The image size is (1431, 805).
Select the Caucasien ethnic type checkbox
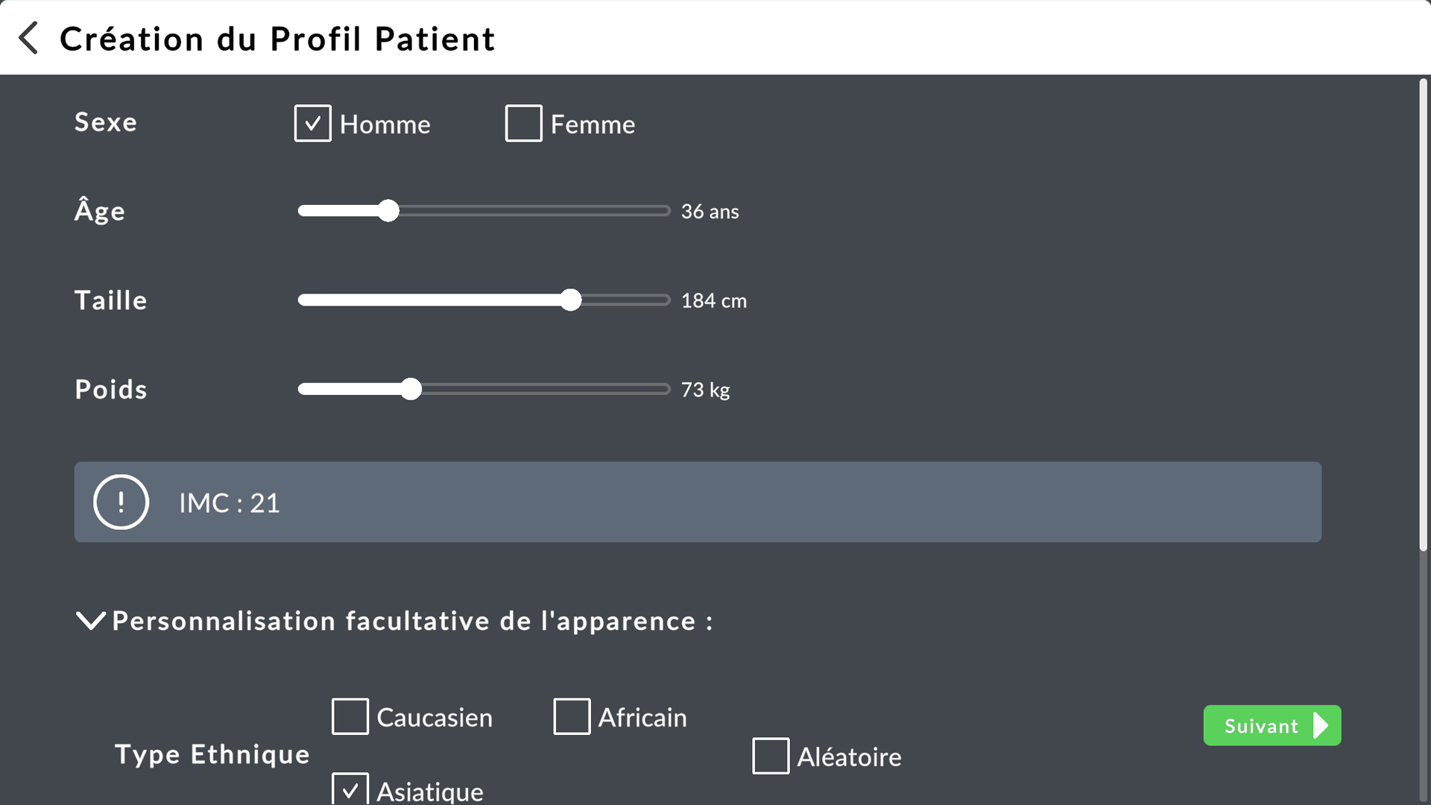pyautogui.click(x=350, y=716)
